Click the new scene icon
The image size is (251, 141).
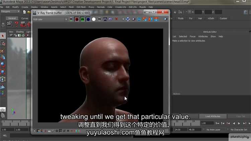pyautogui.click(x=24, y=12)
